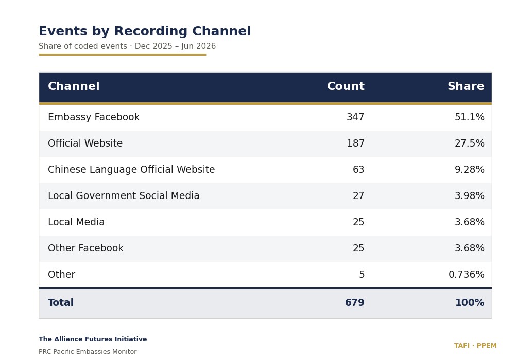Click share value "3.98%"
Viewport: 515px width, 360px height.
point(469,196)
